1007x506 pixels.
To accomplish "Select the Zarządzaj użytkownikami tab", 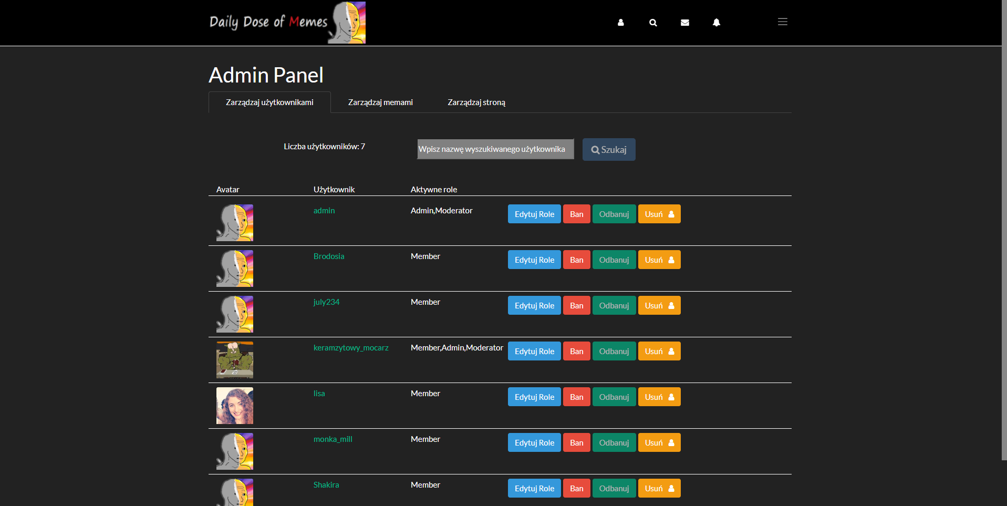I will (x=269, y=102).
